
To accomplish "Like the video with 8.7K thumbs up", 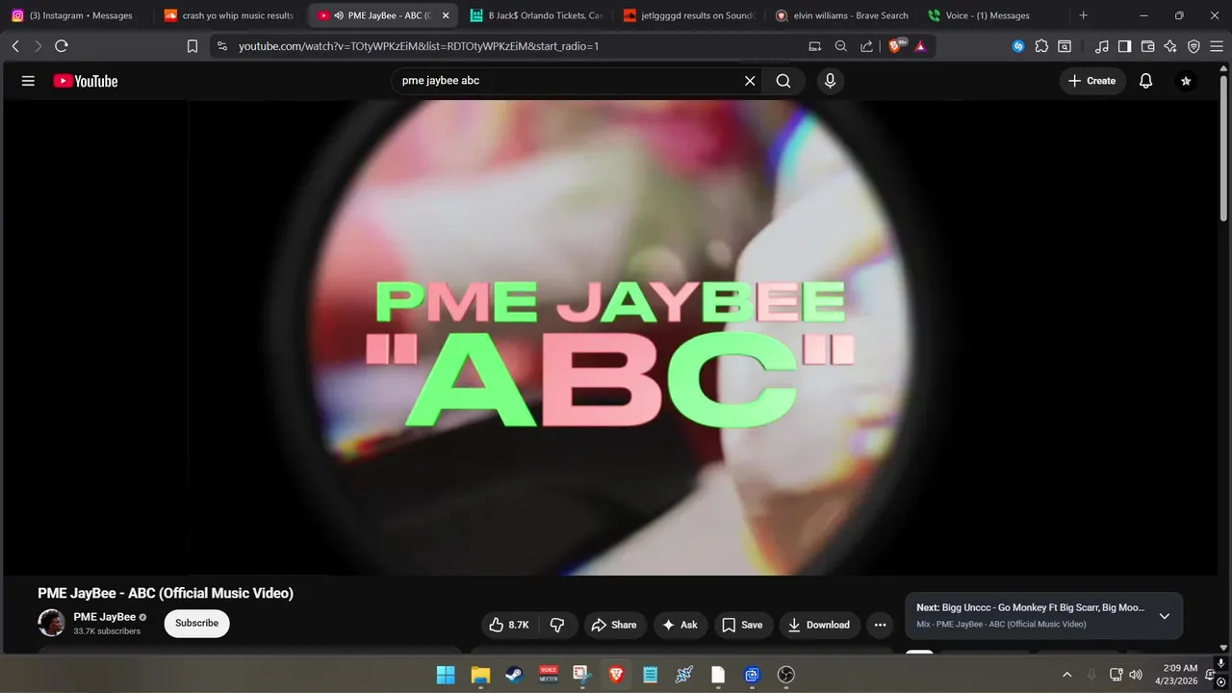I will click(x=510, y=625).
